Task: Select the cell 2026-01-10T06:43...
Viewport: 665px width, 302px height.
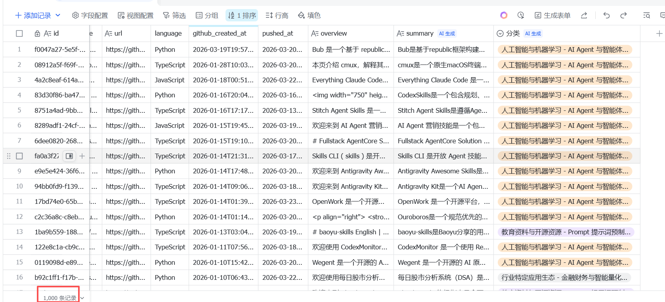Action: pyautogui.click(x=223, y=277)
